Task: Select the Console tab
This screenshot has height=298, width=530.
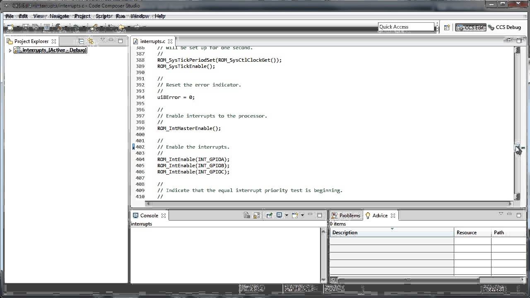Action: pos(149,216)
